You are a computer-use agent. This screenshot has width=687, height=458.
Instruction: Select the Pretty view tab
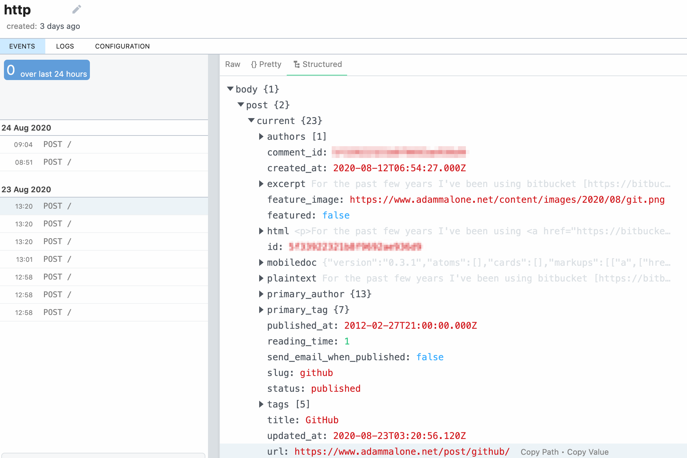click(x=266, y=64)
